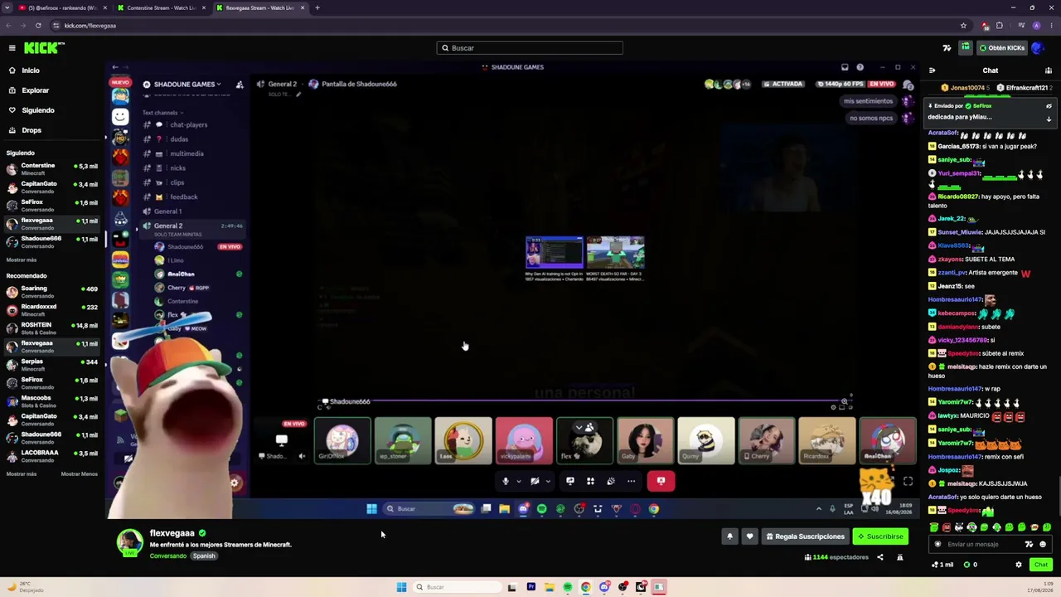
Task: Focus the Buscar search field
Action: (530, 48)
